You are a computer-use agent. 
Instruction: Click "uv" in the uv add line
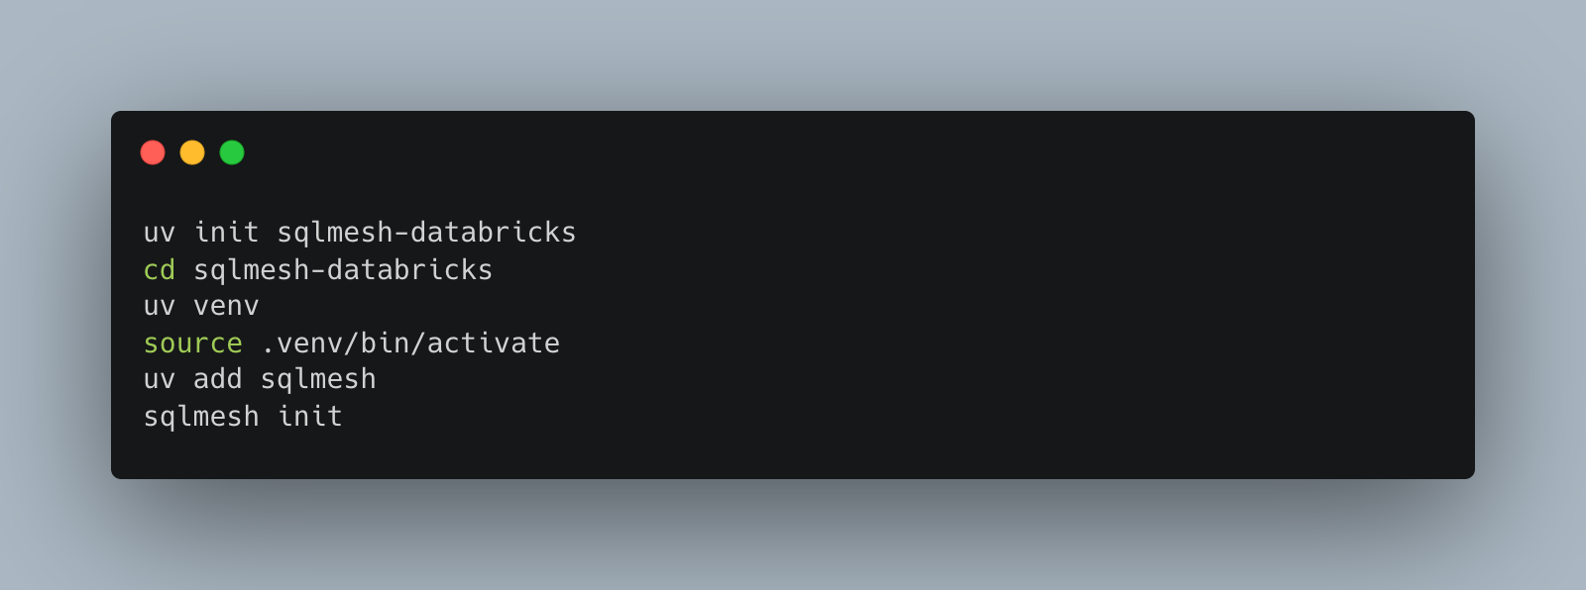click(160, 379)
